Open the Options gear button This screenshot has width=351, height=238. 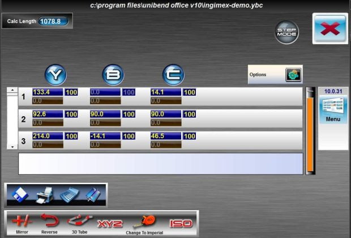pyautogui.click(x=292, y=75)
